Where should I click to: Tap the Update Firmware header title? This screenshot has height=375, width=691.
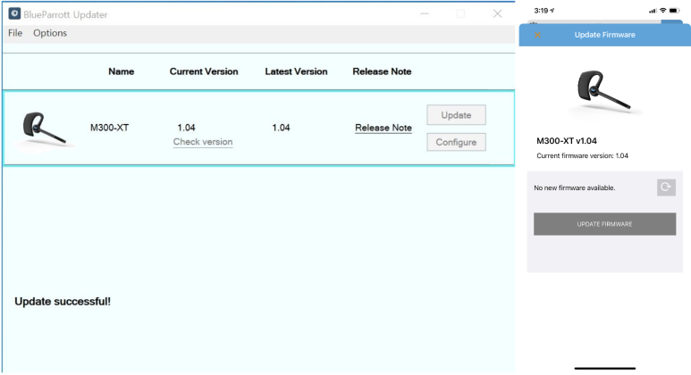point(604,35)
